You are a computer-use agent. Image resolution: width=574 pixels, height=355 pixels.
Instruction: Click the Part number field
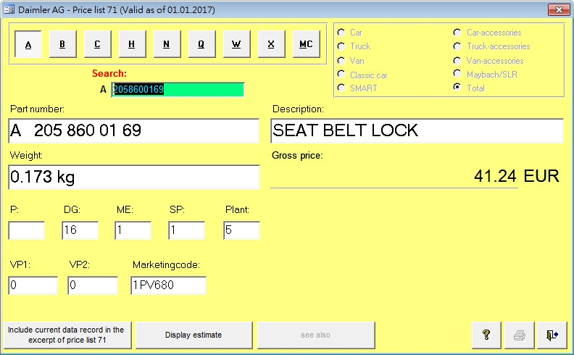tap(134, 130)
